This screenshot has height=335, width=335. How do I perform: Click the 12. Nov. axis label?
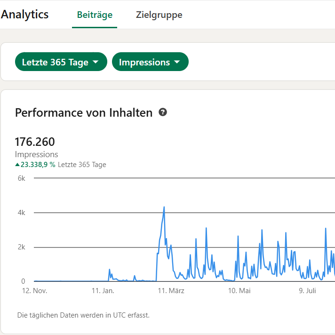[x=35, y=291]
